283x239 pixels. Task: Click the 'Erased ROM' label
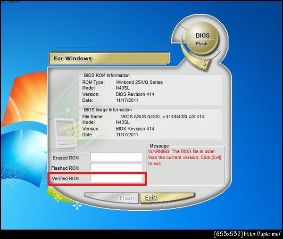(66, 158)
